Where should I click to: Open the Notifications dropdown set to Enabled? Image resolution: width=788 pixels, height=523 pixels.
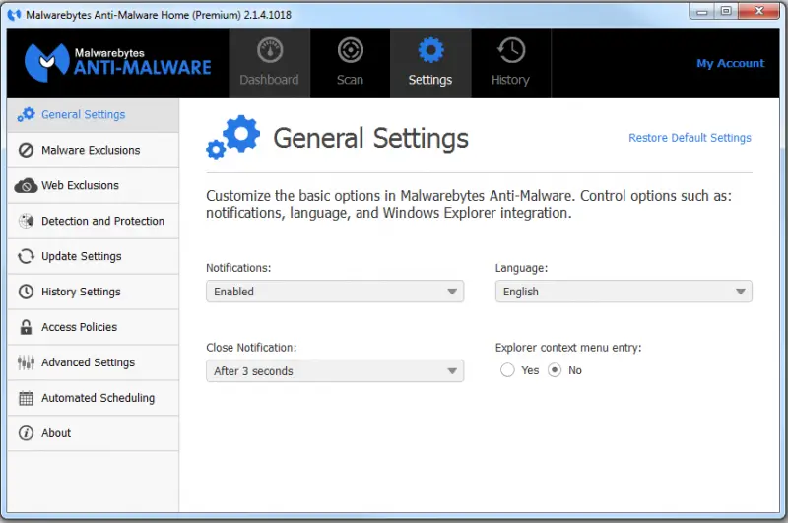coord(335,292)
